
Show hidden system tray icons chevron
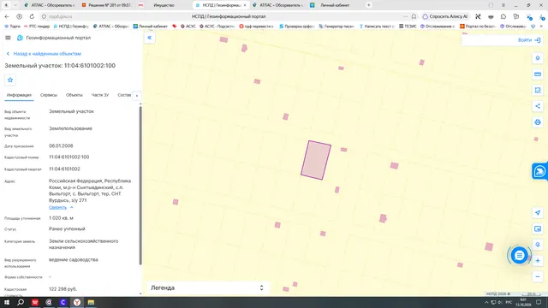pyautogui.click(x=486, y=302)
